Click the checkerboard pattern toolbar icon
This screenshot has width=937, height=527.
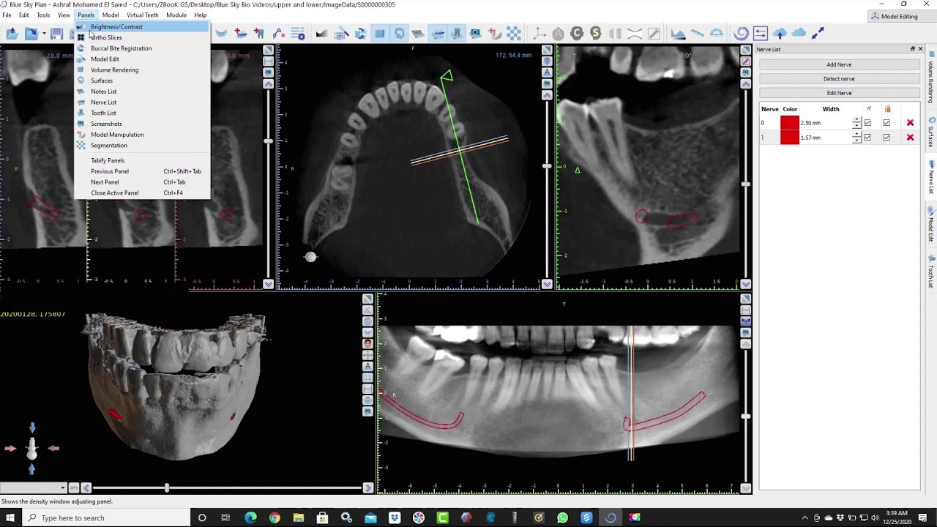(514, 33)
